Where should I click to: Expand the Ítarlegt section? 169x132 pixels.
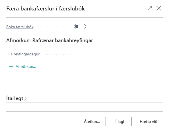tap(15, 98)
